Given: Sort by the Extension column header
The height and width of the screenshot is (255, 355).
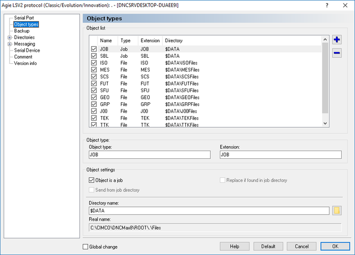Looking at the screenshot, I should point(150,41).
